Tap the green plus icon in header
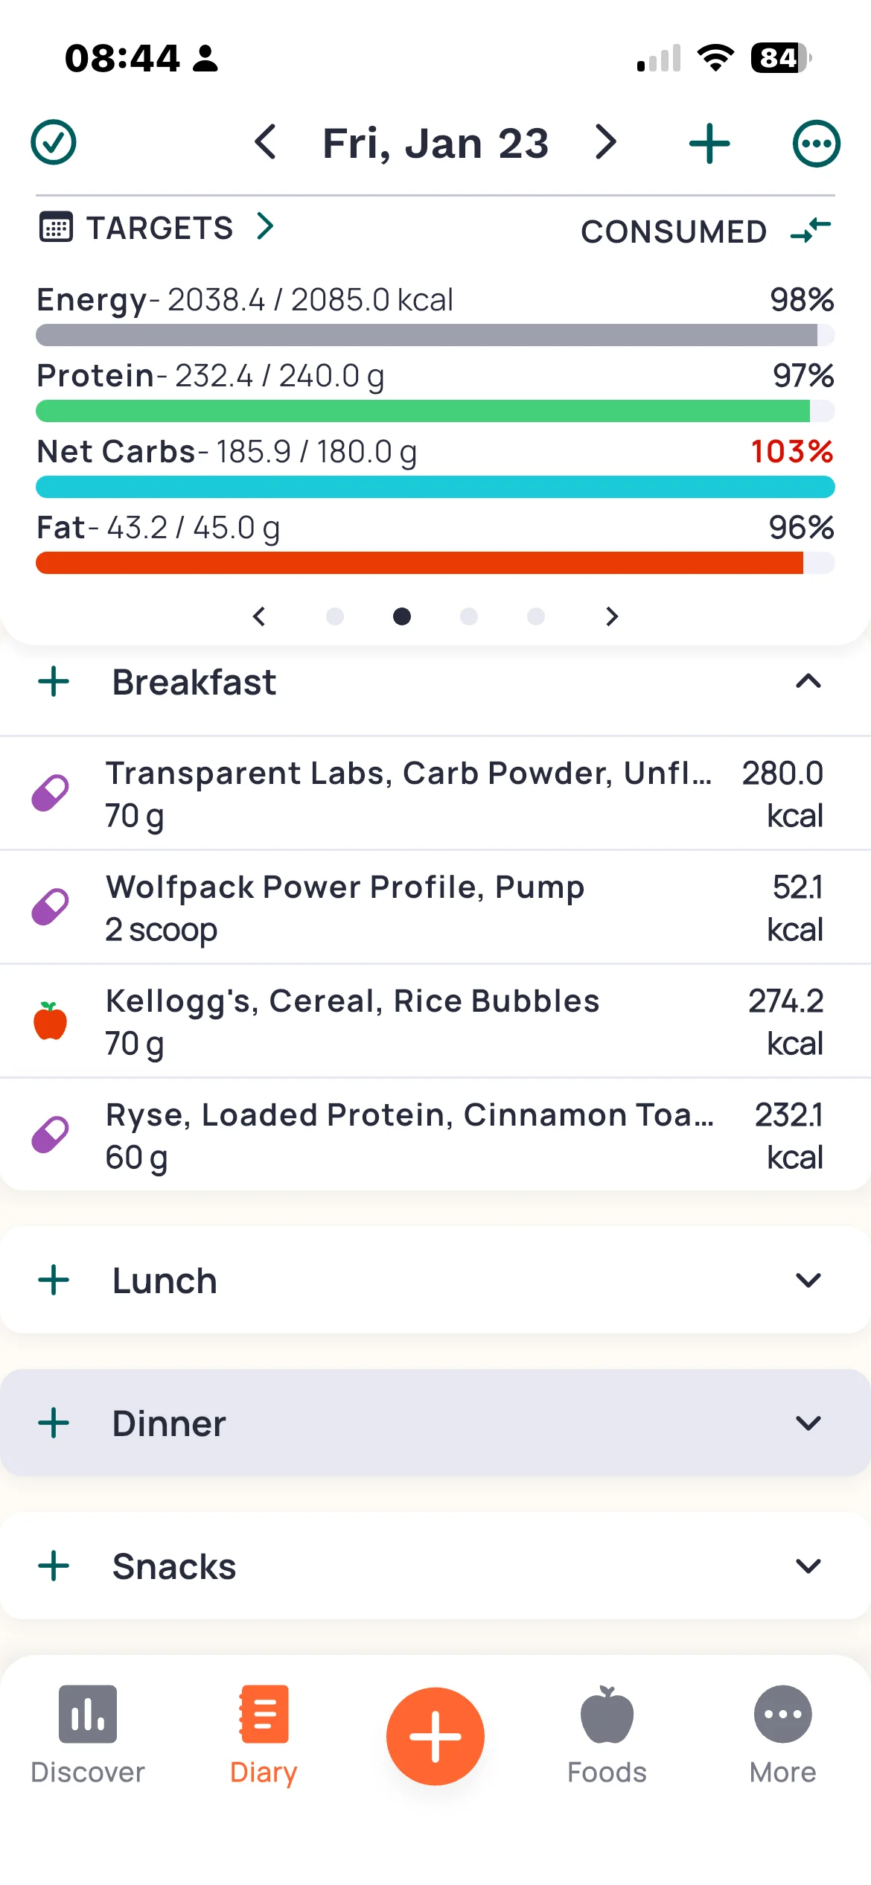The width and height of the screenshot is (871, 1885). point(709,144)
